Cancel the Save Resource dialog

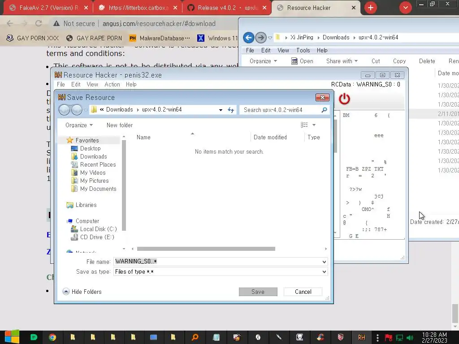(x=303, y=292)
